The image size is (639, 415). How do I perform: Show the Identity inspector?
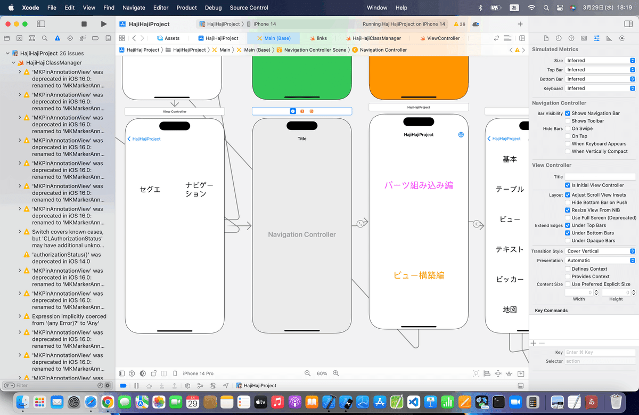584,38
